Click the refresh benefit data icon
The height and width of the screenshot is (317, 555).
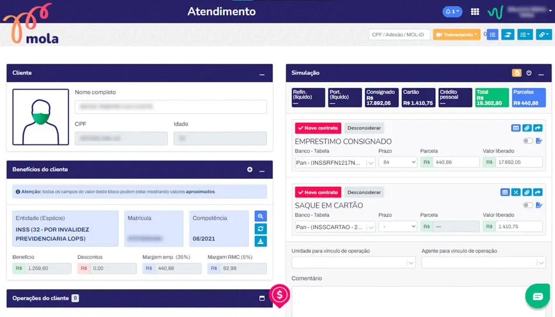pos(261,229)
